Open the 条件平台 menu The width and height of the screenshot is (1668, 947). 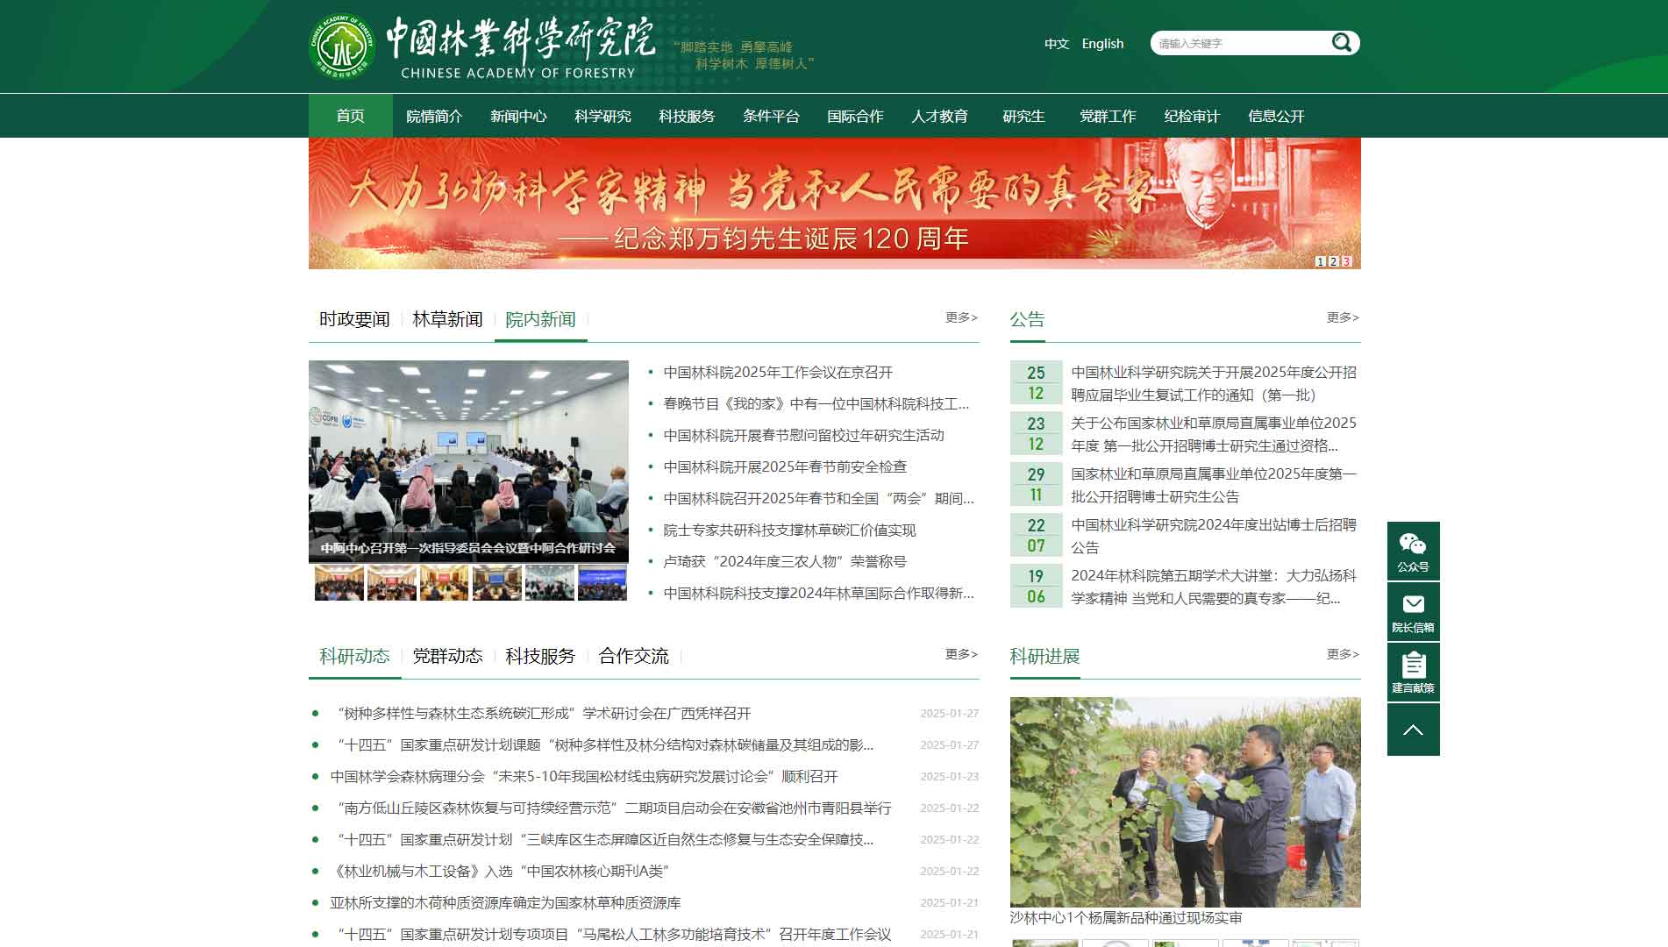(771, 116)
